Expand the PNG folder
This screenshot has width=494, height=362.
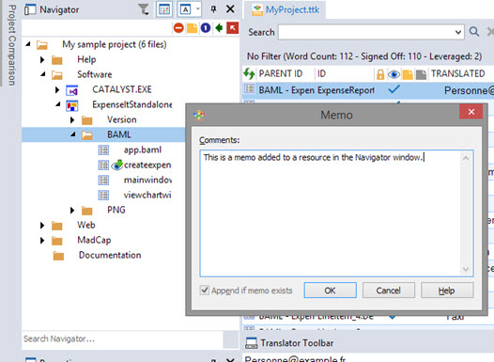pyautogui.click(x=72, y=210)
